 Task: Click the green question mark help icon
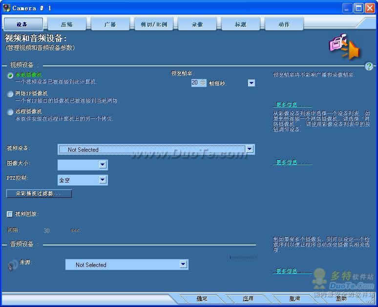point(369,66)
